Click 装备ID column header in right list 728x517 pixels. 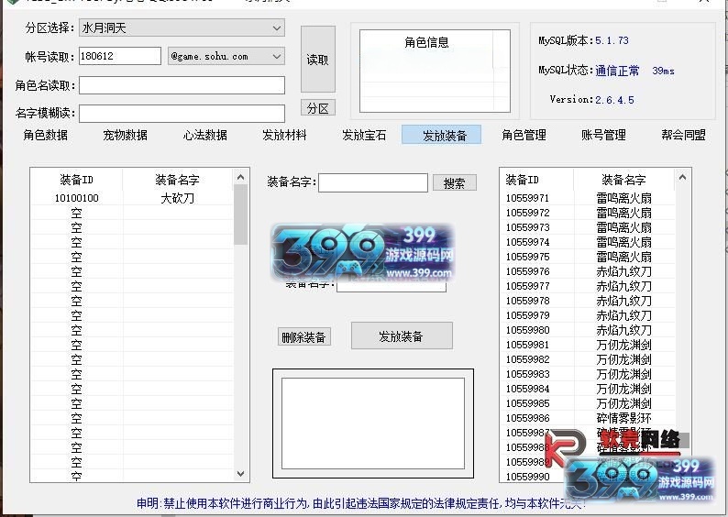click(537, 180)
